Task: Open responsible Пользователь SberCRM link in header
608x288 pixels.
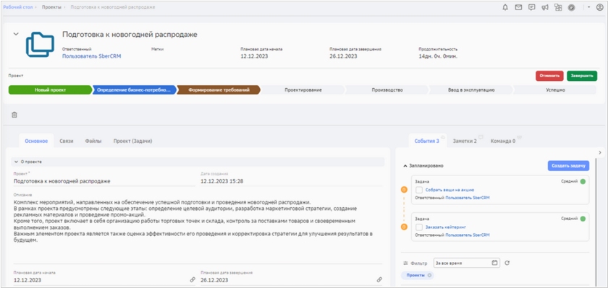Action: click(91, 56)
